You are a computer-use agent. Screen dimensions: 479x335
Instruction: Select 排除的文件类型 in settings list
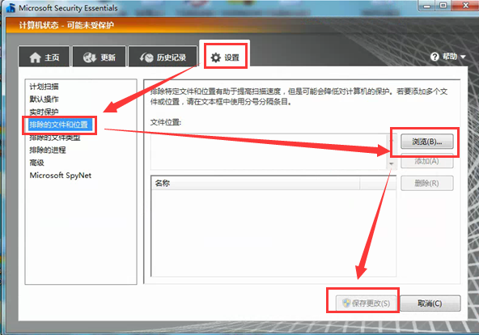[55, 138]
